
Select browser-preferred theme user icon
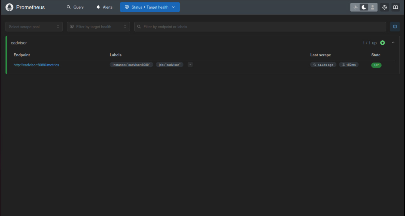pos(373,7)
